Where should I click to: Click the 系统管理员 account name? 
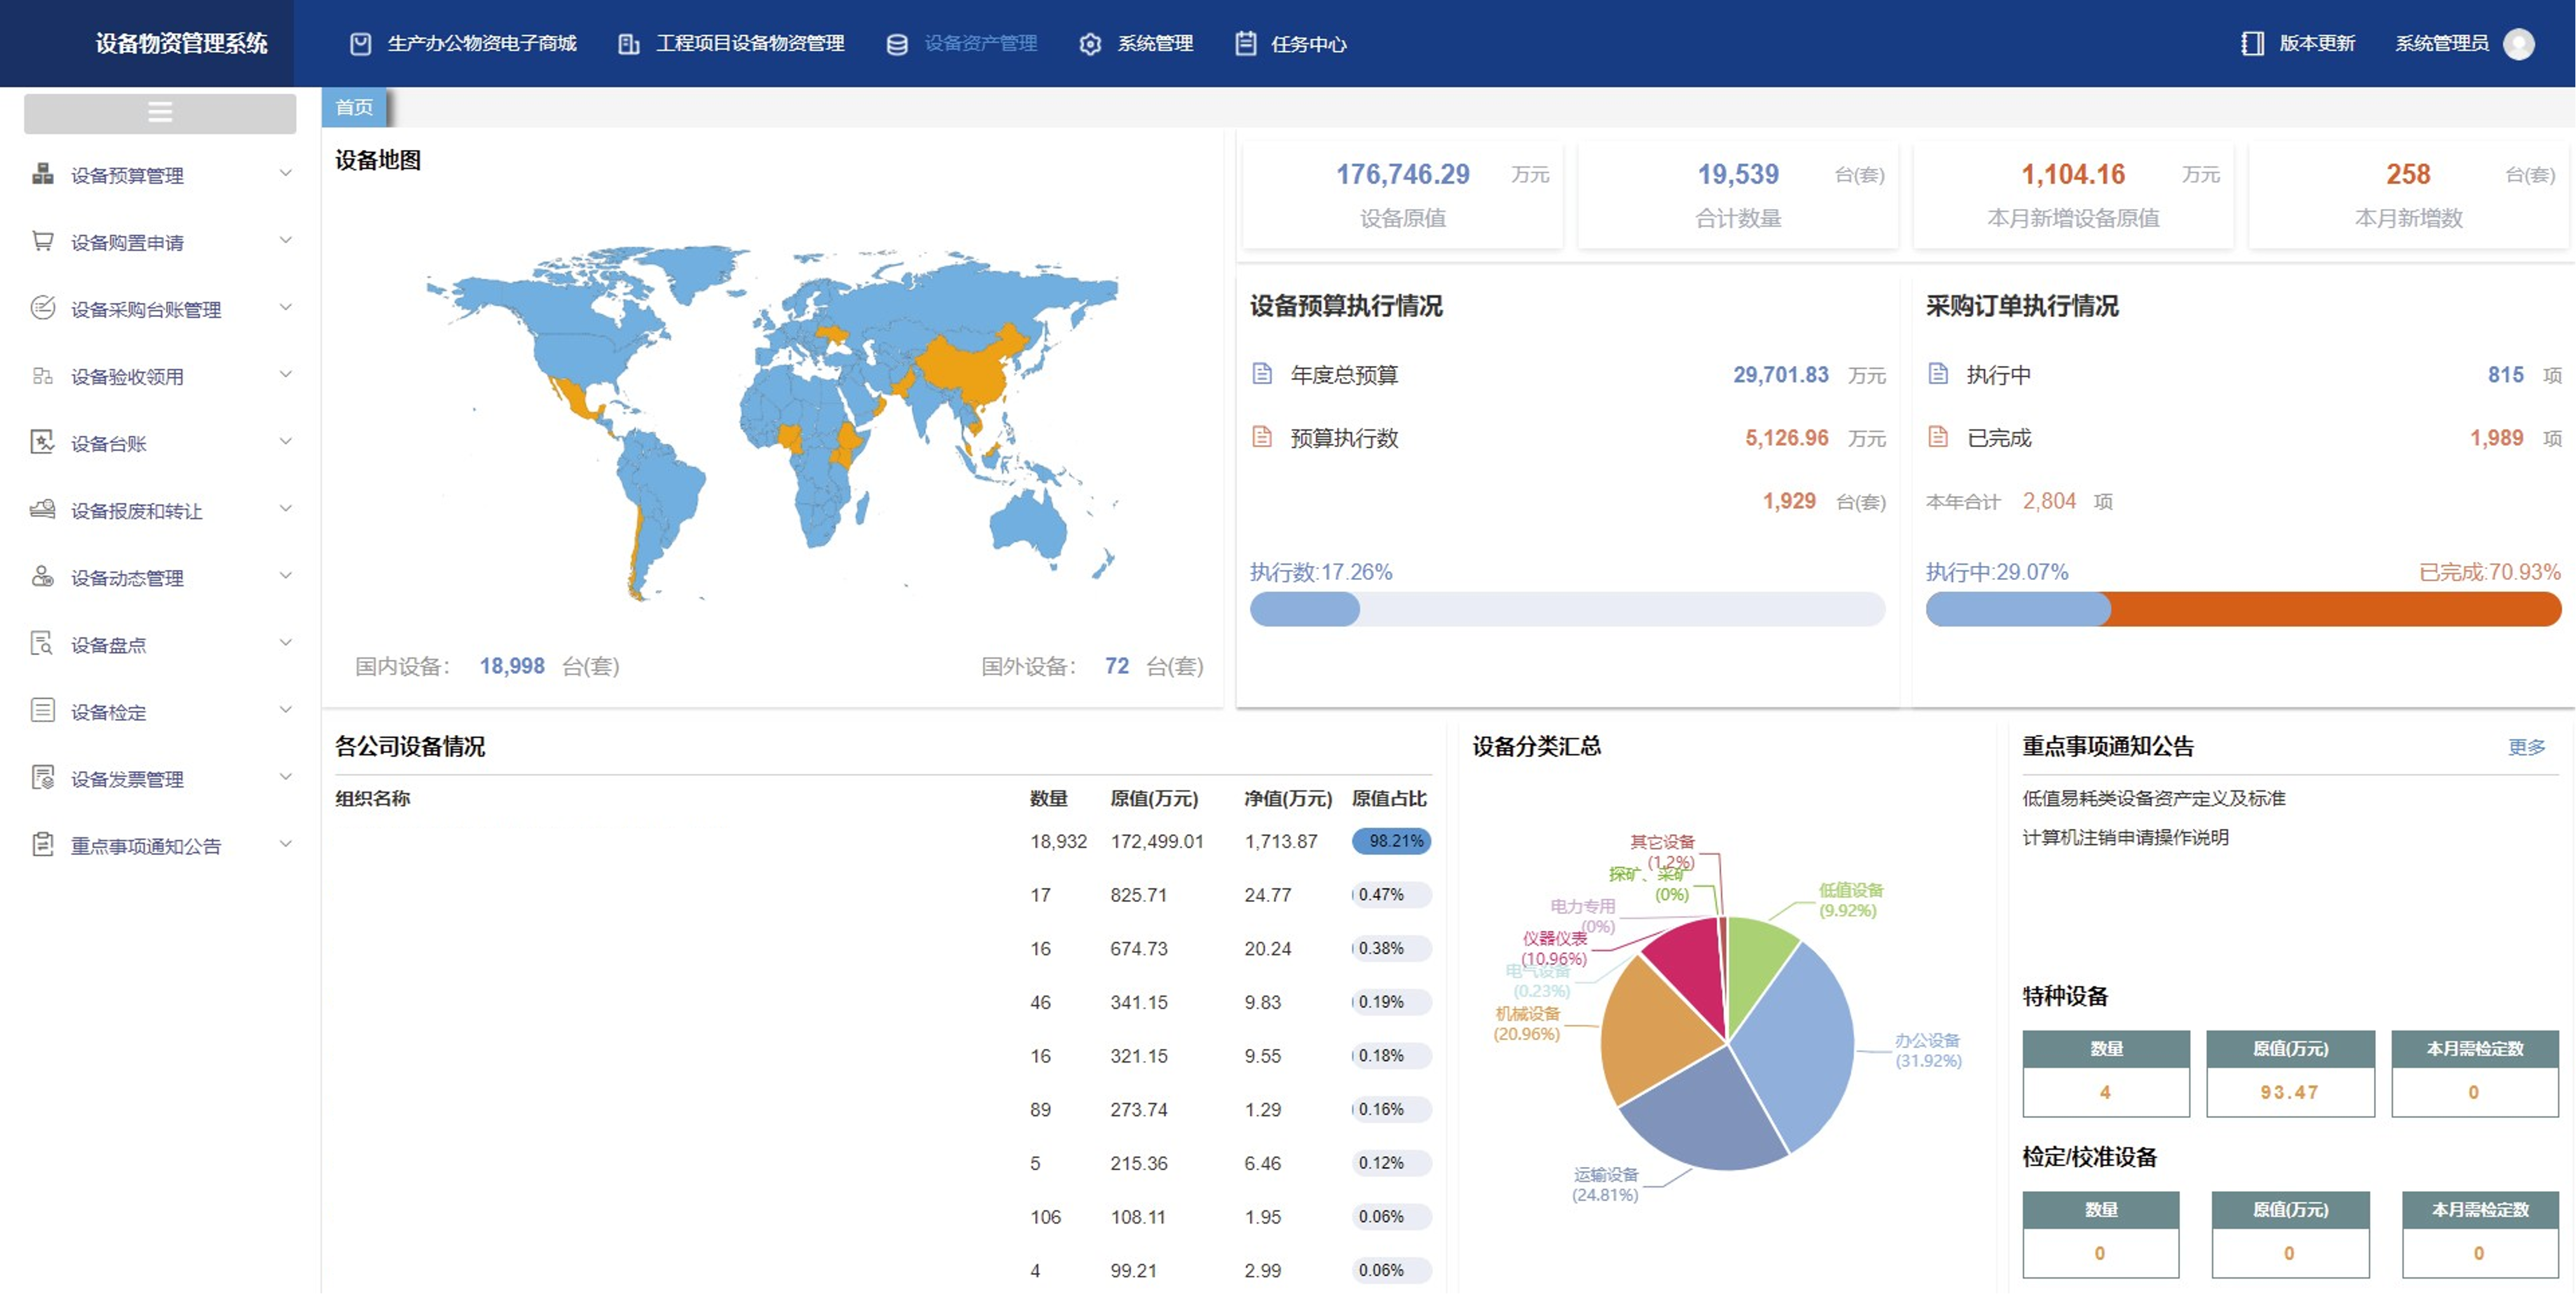click(x=2442, y=44)
